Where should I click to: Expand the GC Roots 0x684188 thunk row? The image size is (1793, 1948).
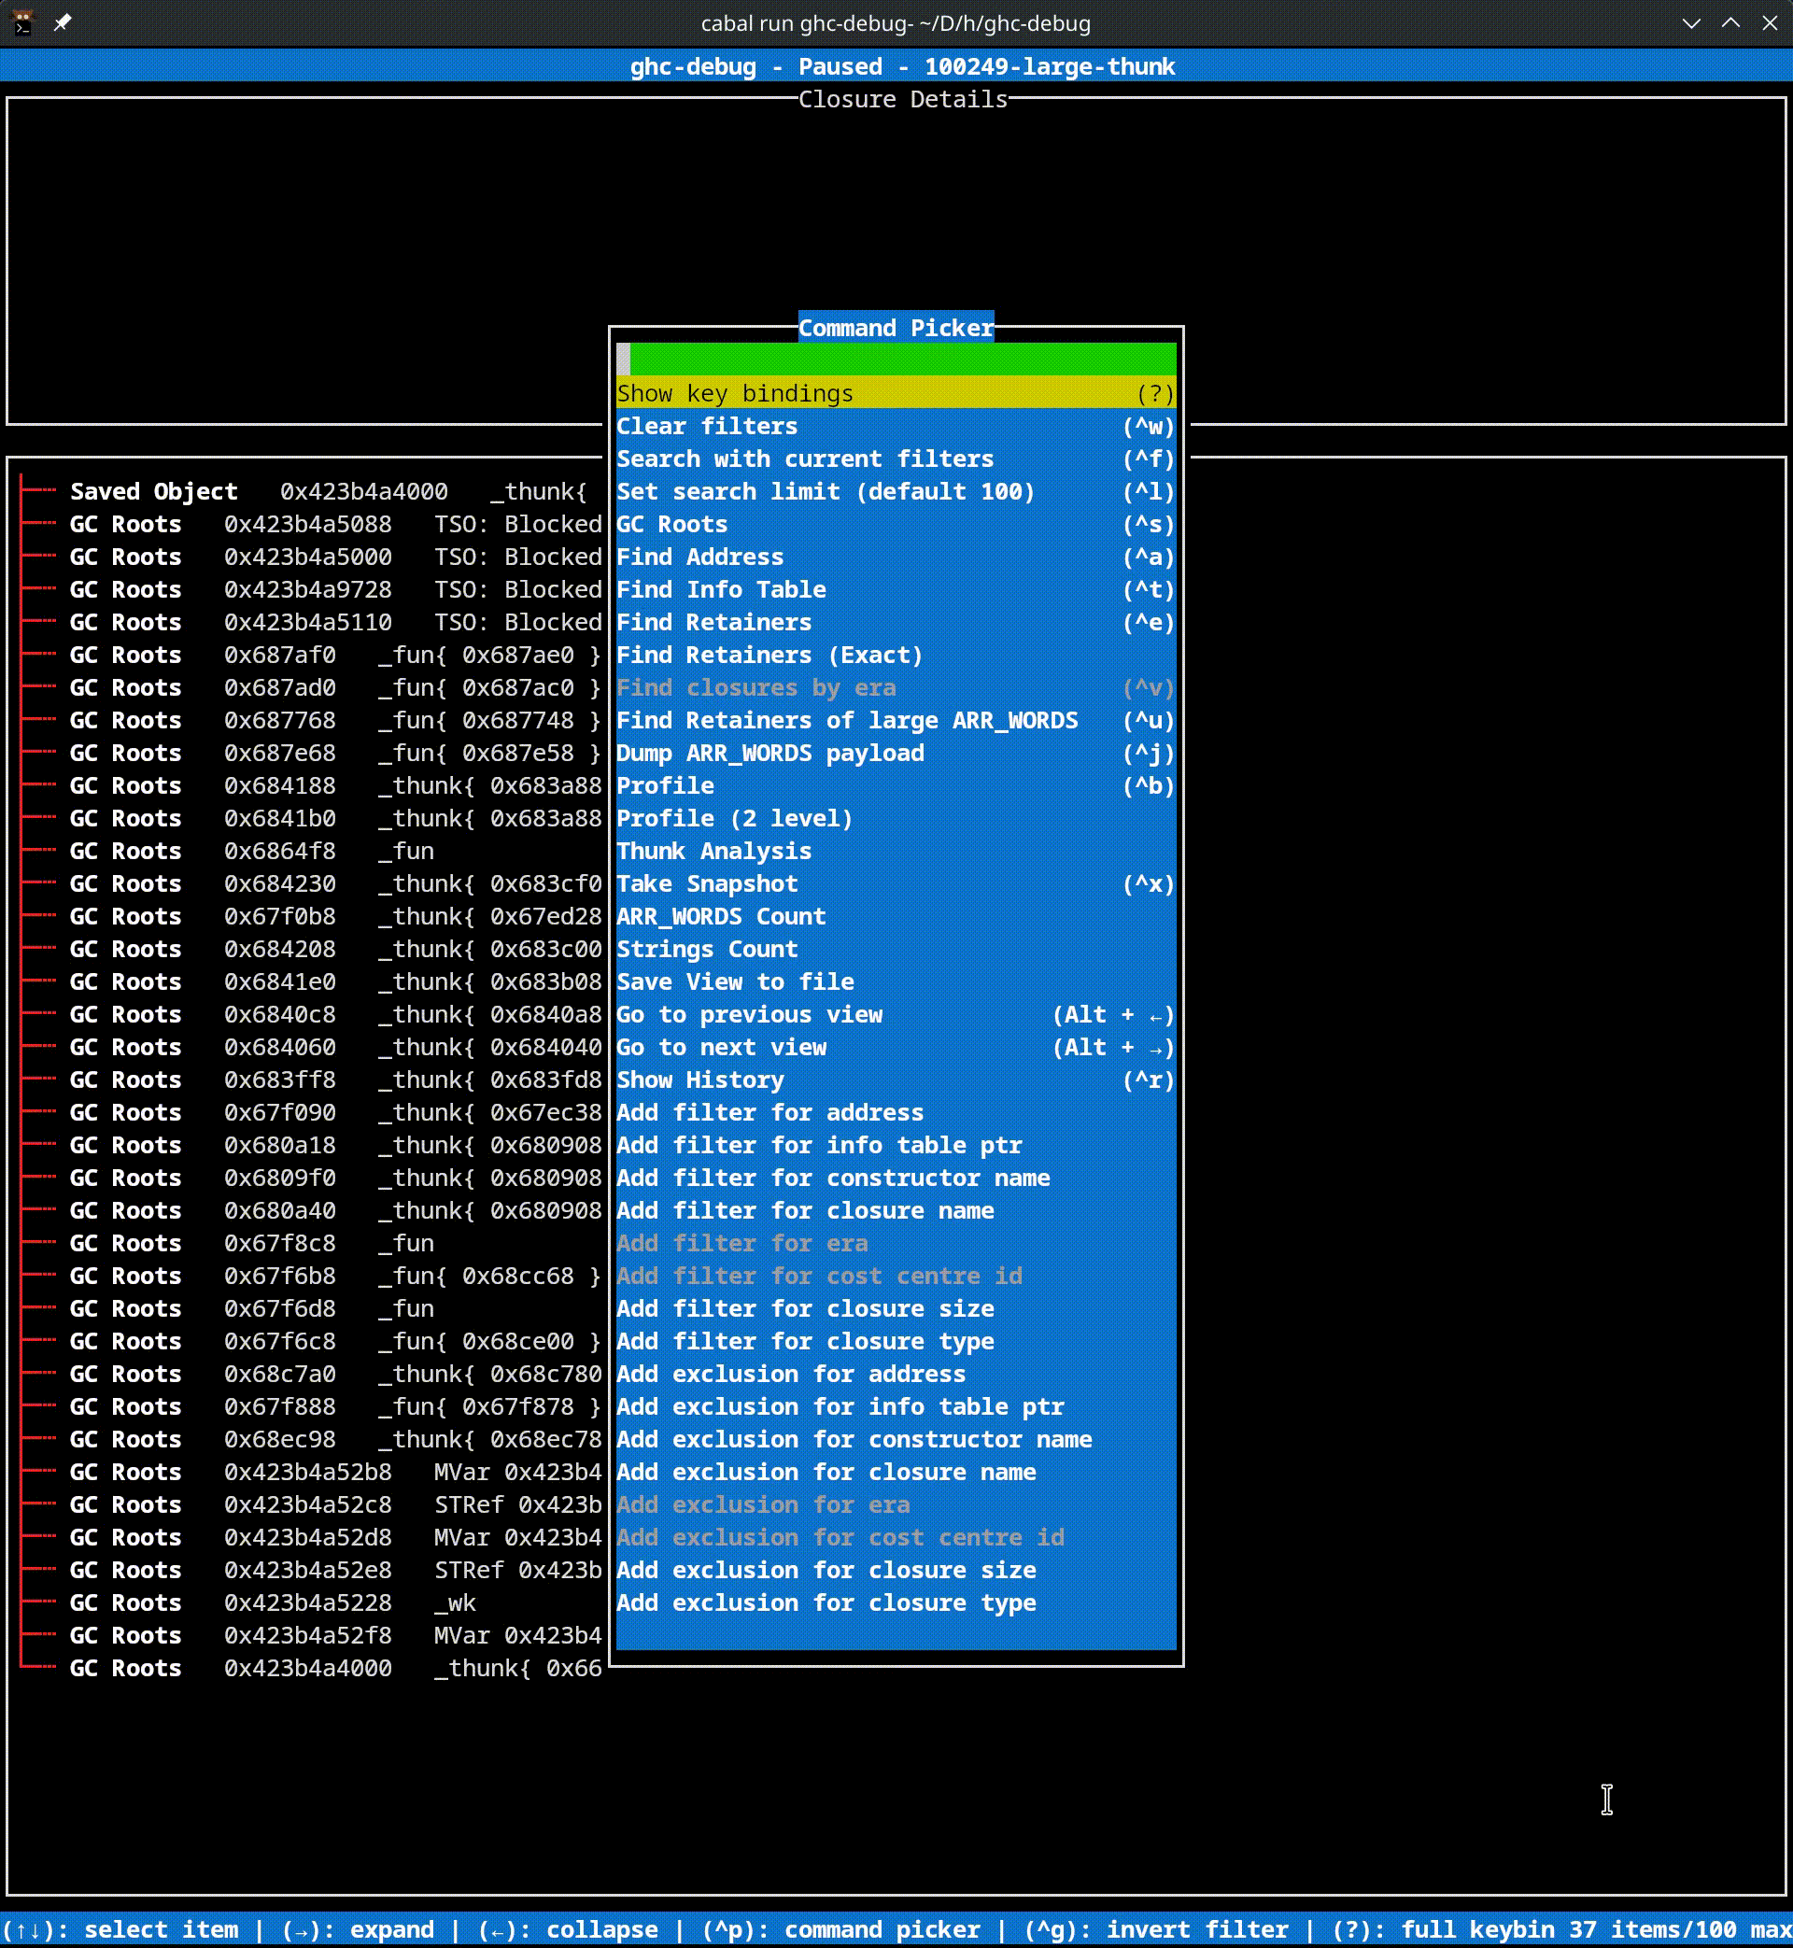click(310, 785)
